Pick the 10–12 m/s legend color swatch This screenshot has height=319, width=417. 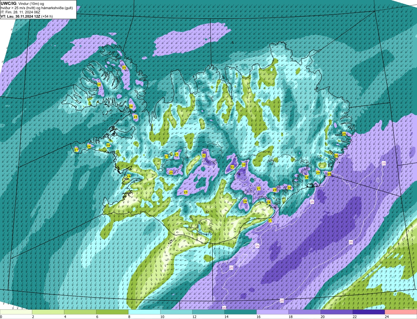click(x=177, y=312)
